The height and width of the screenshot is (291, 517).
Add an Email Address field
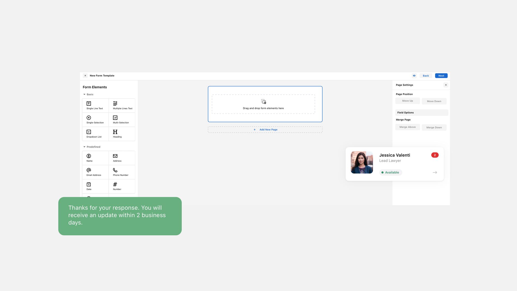tap(95, 172)
